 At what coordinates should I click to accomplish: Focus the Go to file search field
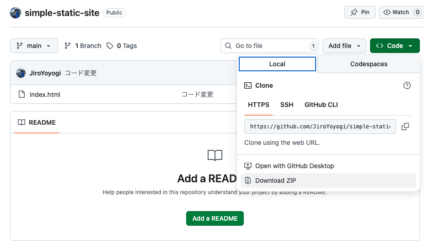269,46
